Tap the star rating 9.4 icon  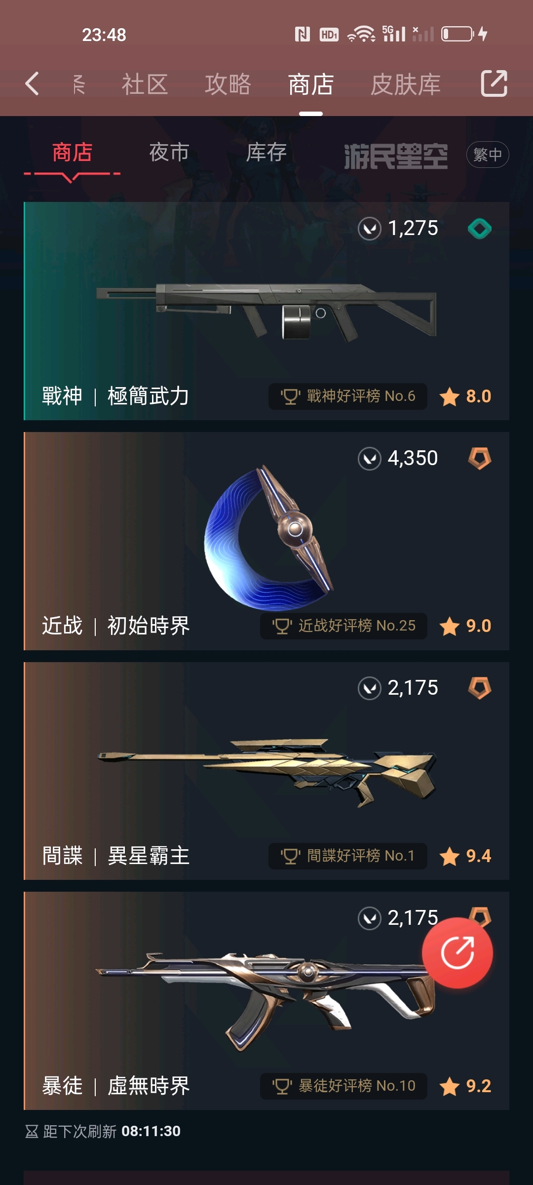[x=450, y=856]
